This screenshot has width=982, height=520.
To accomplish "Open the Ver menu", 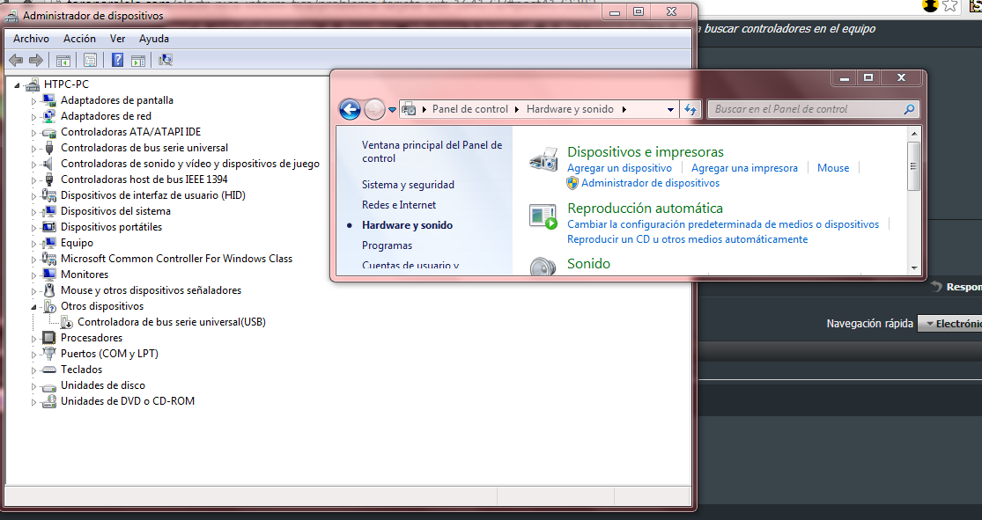I will click(x=118, y=39).
